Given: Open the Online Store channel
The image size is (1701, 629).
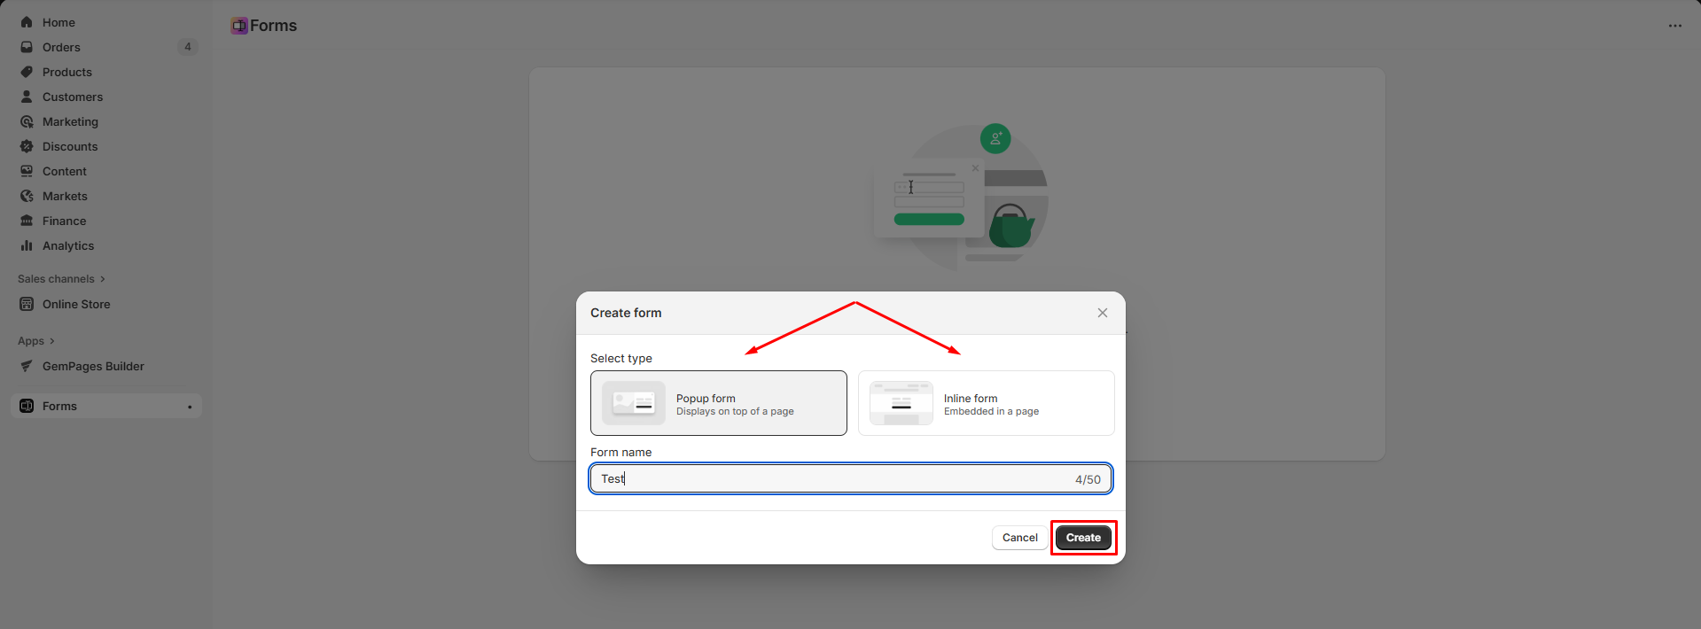Looking at the screenshot, I should (106, 304).
